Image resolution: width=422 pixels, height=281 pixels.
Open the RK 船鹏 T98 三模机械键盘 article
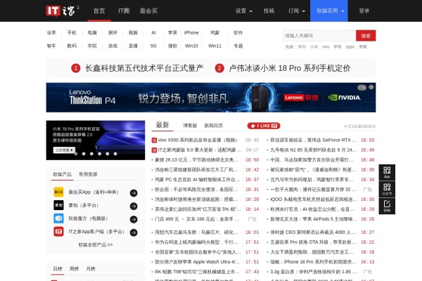(x=197, y=272)
